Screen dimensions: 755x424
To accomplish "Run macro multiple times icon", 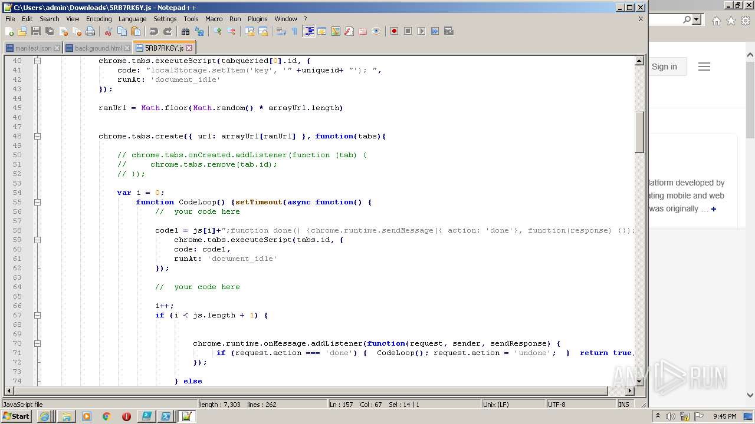I will (x=435, y=31).
